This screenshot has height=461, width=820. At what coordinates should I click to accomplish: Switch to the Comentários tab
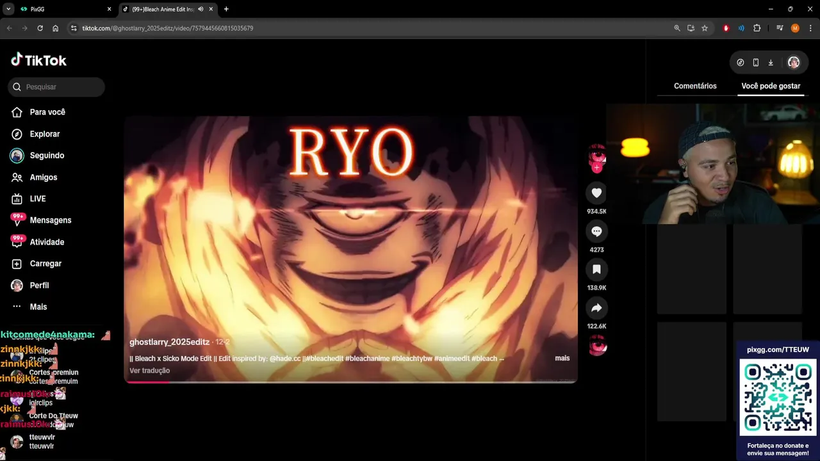pyautogui.click(x=695, y=86)
